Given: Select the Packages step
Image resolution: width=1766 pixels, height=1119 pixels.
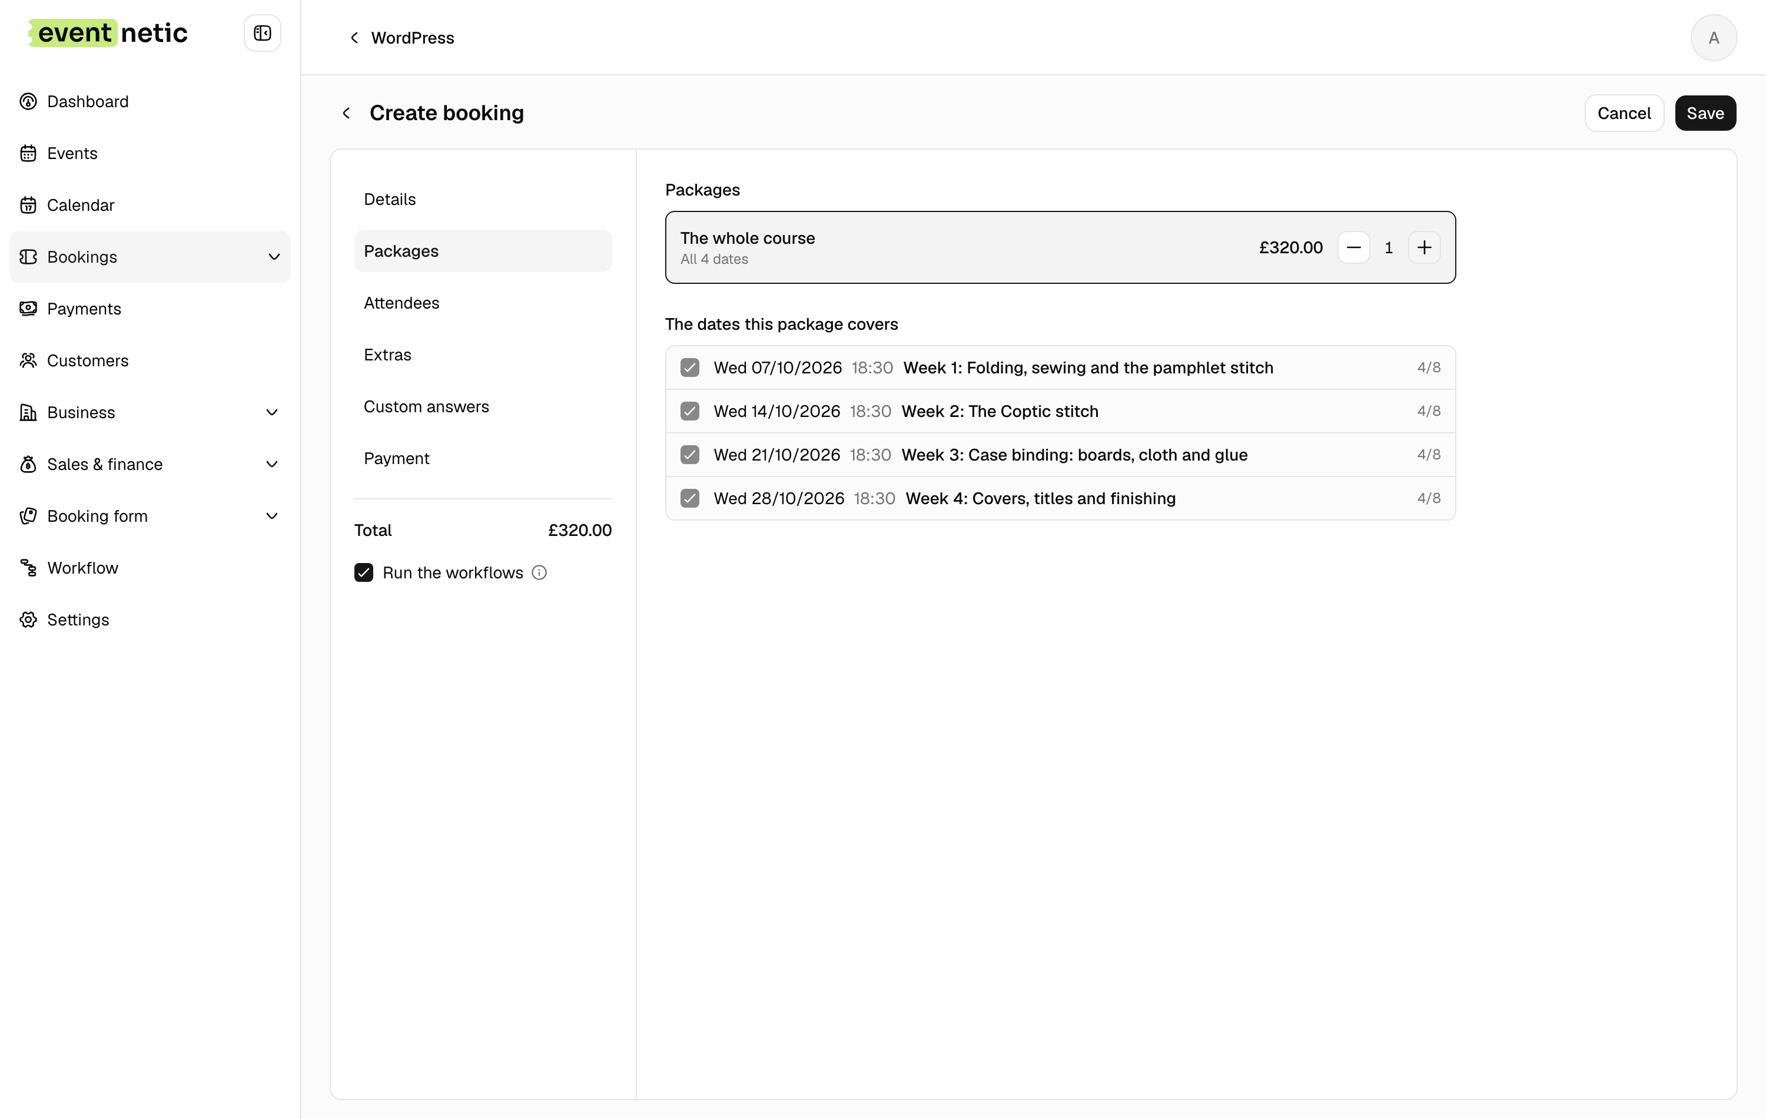Looking at the screenshot, I should [x=483, y=251].
